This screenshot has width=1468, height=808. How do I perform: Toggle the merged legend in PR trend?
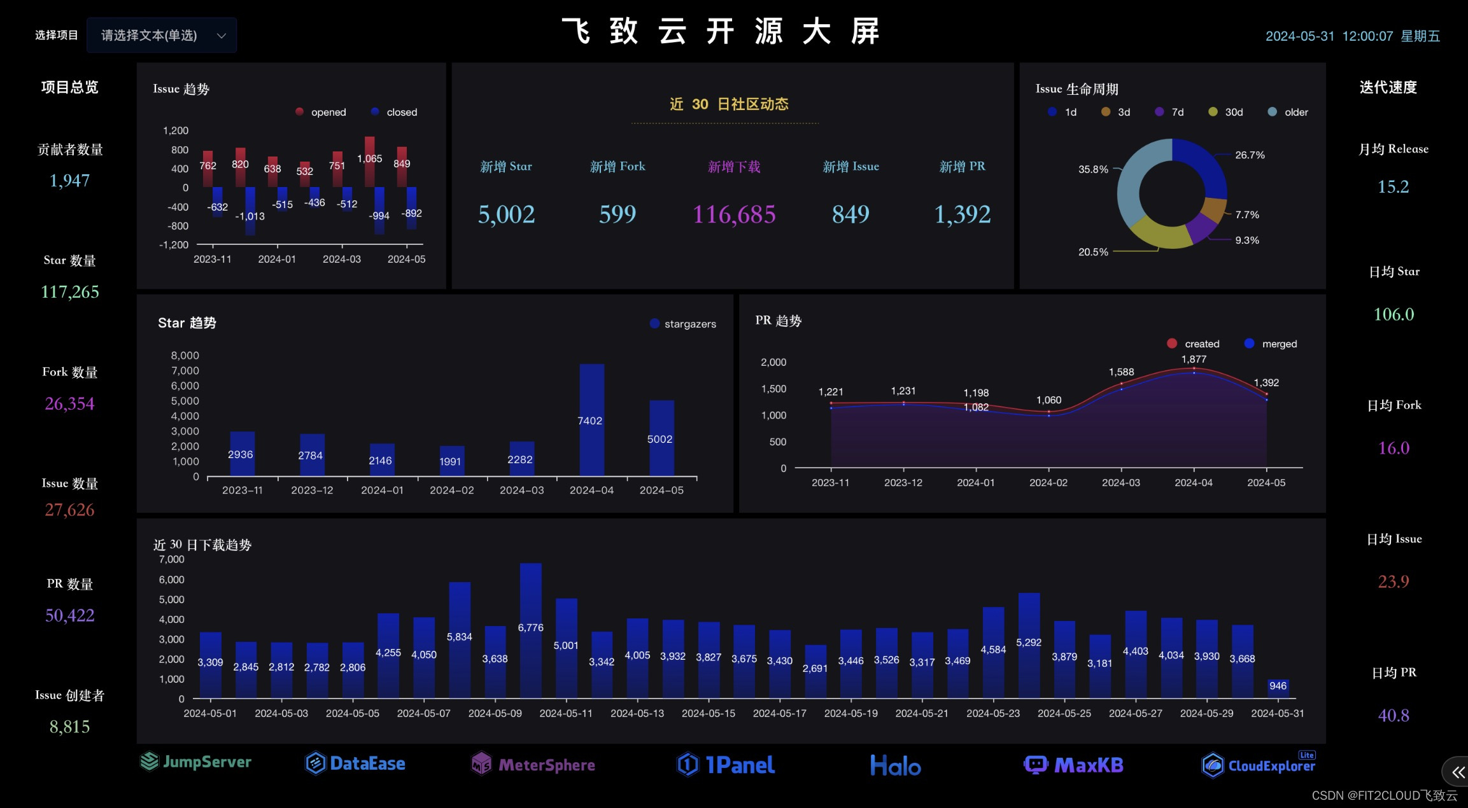pyautogui.click(x=1271, y=344)
